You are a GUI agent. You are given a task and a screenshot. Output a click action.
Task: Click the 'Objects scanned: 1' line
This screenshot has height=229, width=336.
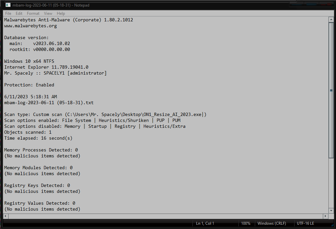(28, 132)
